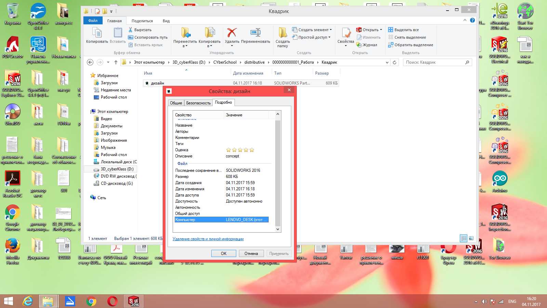Open the File (Файл) ribbon menu
This screenshot has width=547, height=308.
tap(93, 21)
